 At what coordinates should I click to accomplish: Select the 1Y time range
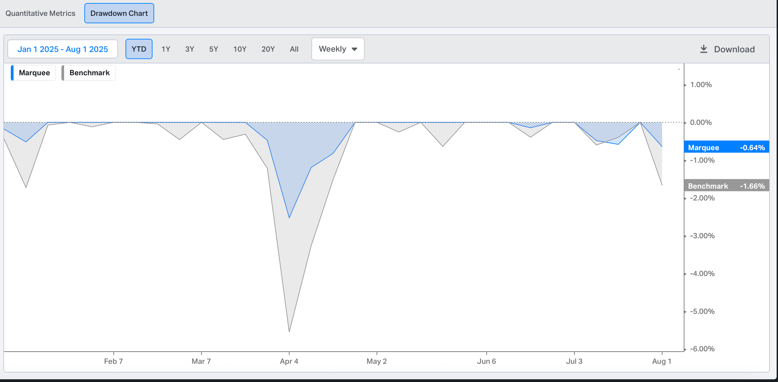[166, 49]
